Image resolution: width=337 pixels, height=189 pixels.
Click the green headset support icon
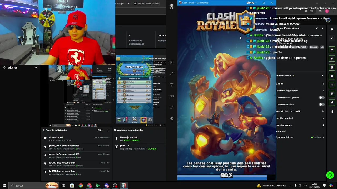click(x=330, y=175)
